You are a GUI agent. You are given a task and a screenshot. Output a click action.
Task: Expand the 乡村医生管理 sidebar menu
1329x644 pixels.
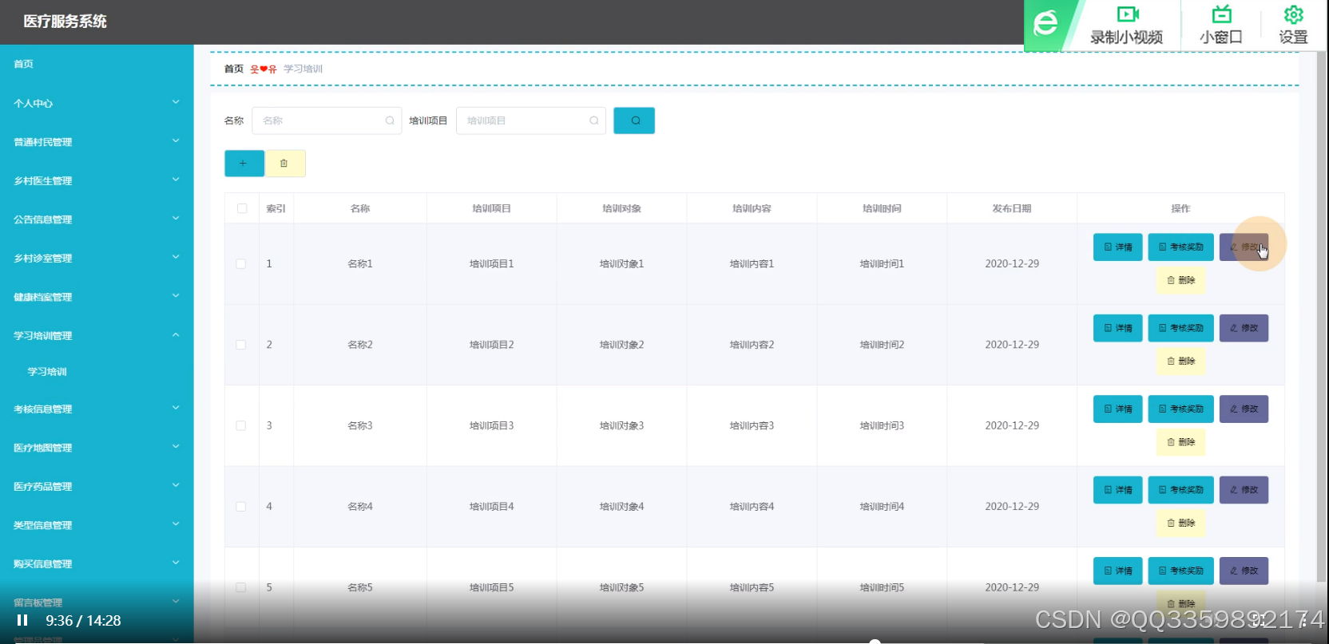tap(97, 180)
